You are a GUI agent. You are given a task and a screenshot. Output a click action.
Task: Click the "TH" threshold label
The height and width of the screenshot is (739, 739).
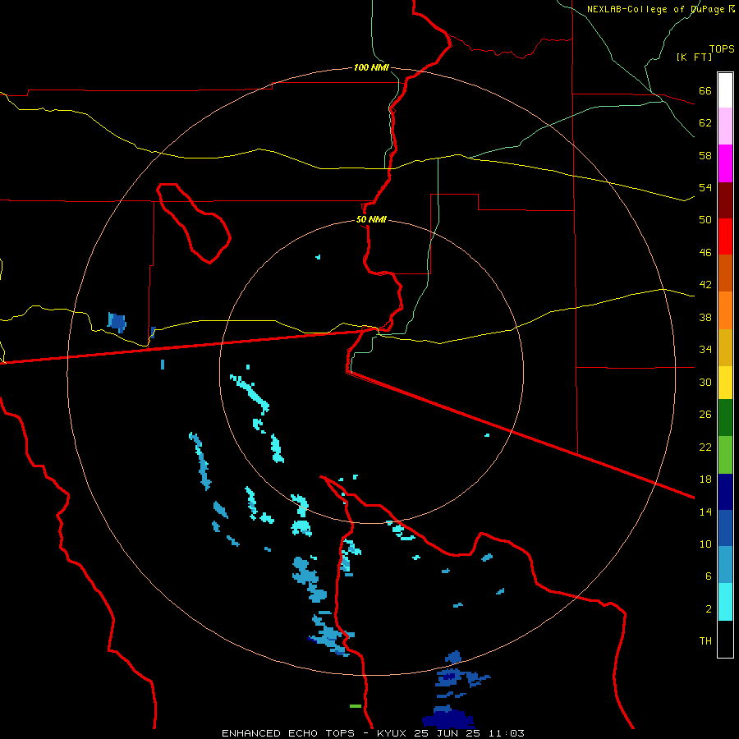tap(705, 641)
